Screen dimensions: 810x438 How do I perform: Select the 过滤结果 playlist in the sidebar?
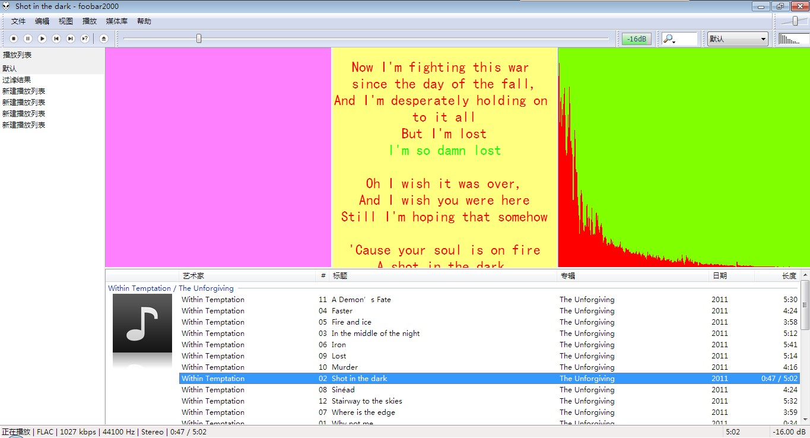pyautogui.click(x=52, y=80)
